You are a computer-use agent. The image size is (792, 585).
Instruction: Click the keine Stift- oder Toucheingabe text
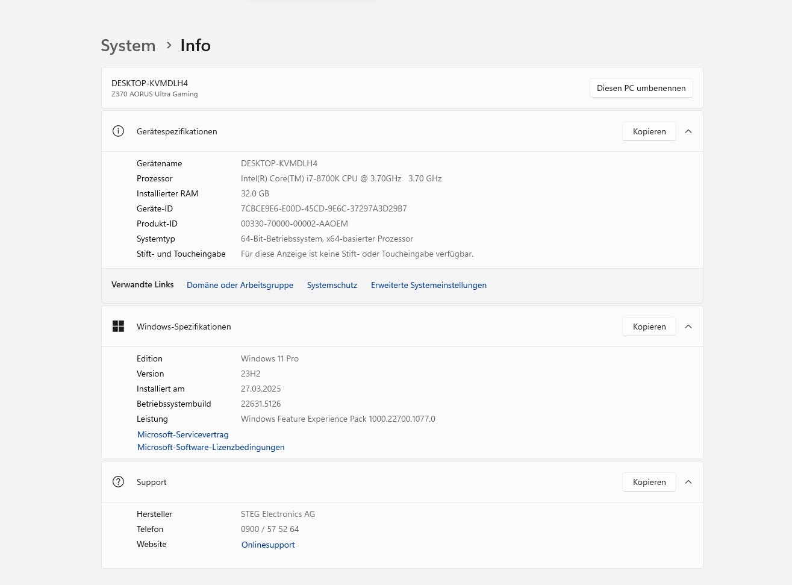[x=357, y=254]
